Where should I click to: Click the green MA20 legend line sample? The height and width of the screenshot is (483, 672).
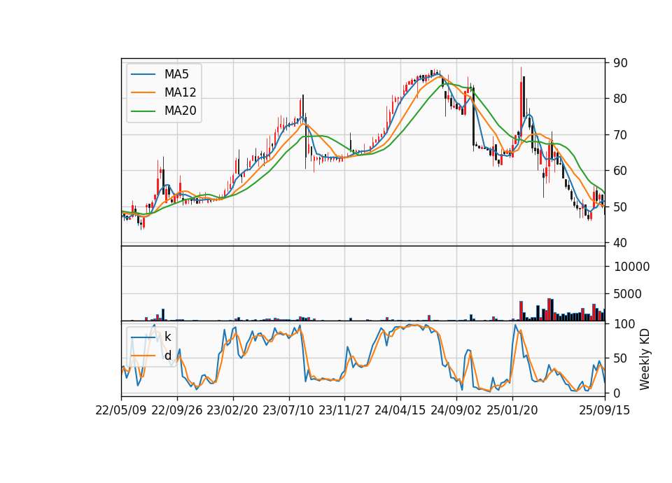point(143,111)
